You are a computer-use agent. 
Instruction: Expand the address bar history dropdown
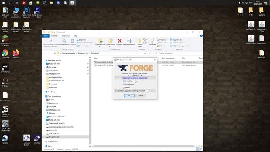pos(145,54)
